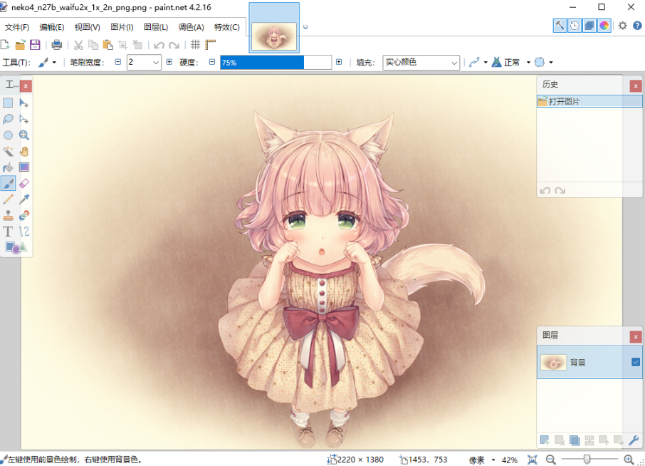The width and height of the screenshot is (645, 466).
Task: Select the Magic Wand tool
Action: coord(8,151)
